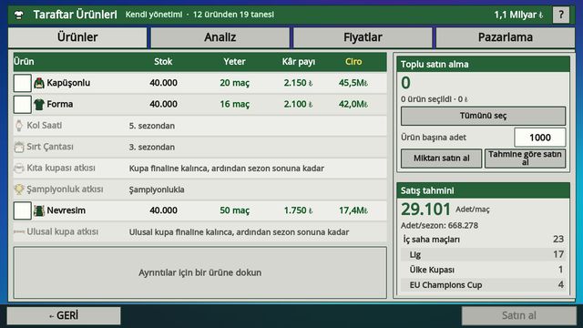Click the 'Toplu satın alma' panel header
Screen dimensions: 583x328
click(484, 65)
